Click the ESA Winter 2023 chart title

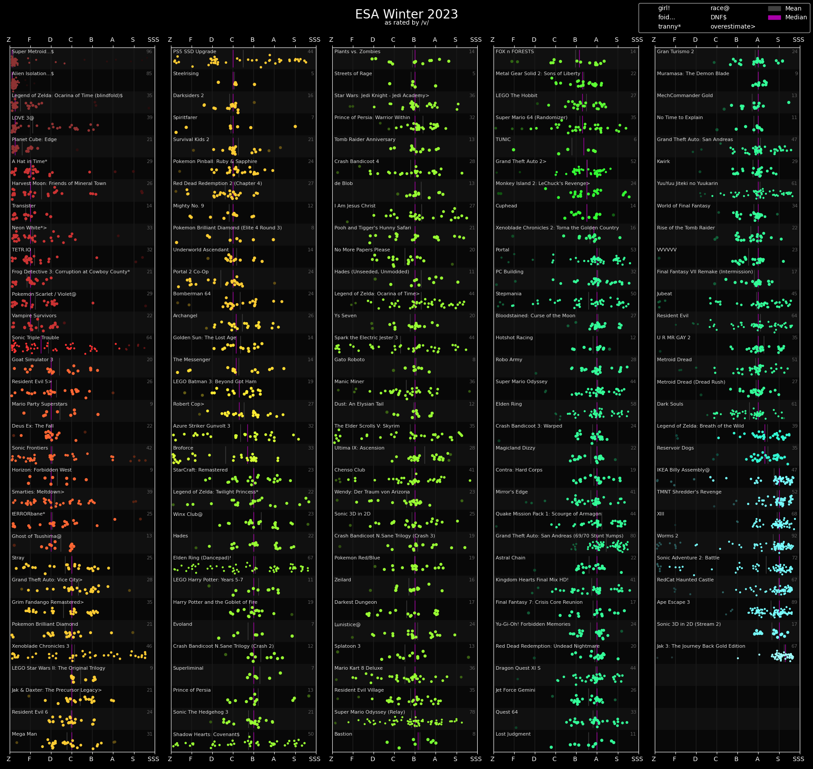(x=406, y=14)
